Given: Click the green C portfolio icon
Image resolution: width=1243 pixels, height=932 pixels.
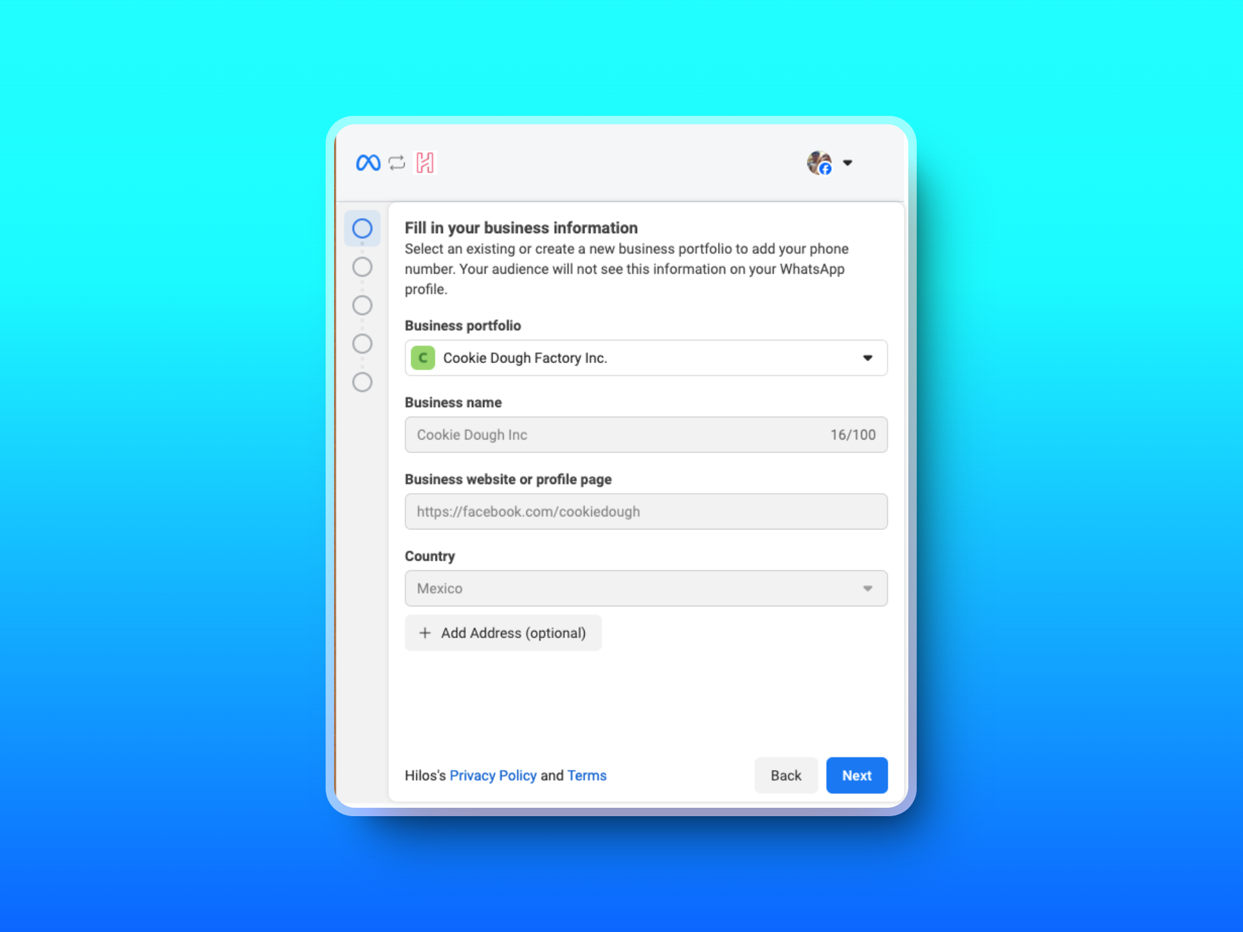Looking at the screenshot, I should (423, 358).
